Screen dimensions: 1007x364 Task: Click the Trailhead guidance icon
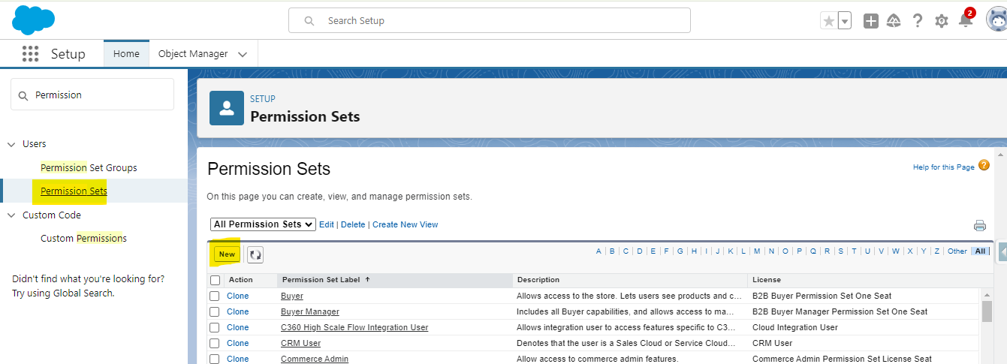point(894,21)
